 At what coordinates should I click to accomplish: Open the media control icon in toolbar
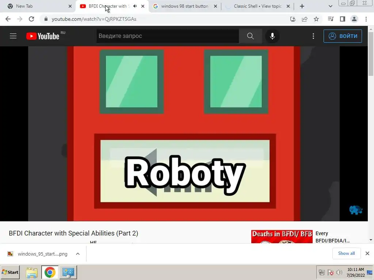tap(331, 19)
